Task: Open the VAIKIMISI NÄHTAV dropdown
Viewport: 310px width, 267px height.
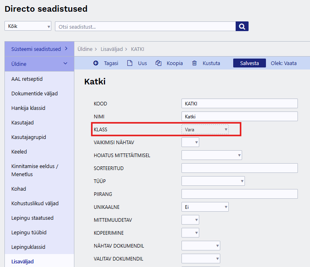Action: click(190, 142)
